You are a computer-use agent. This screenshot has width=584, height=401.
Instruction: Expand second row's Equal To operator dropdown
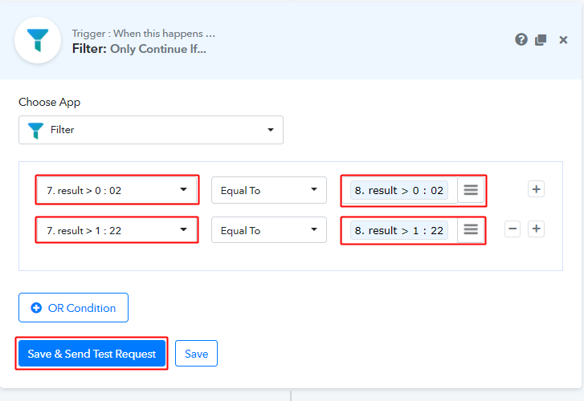pos(268,230)
